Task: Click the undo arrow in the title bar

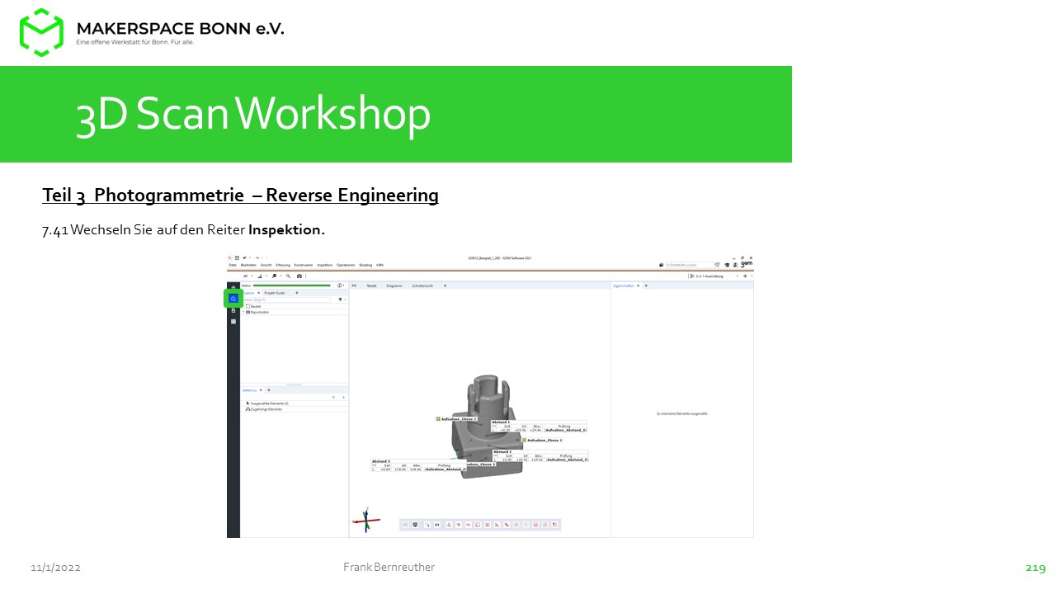Action: pos(245,257)
